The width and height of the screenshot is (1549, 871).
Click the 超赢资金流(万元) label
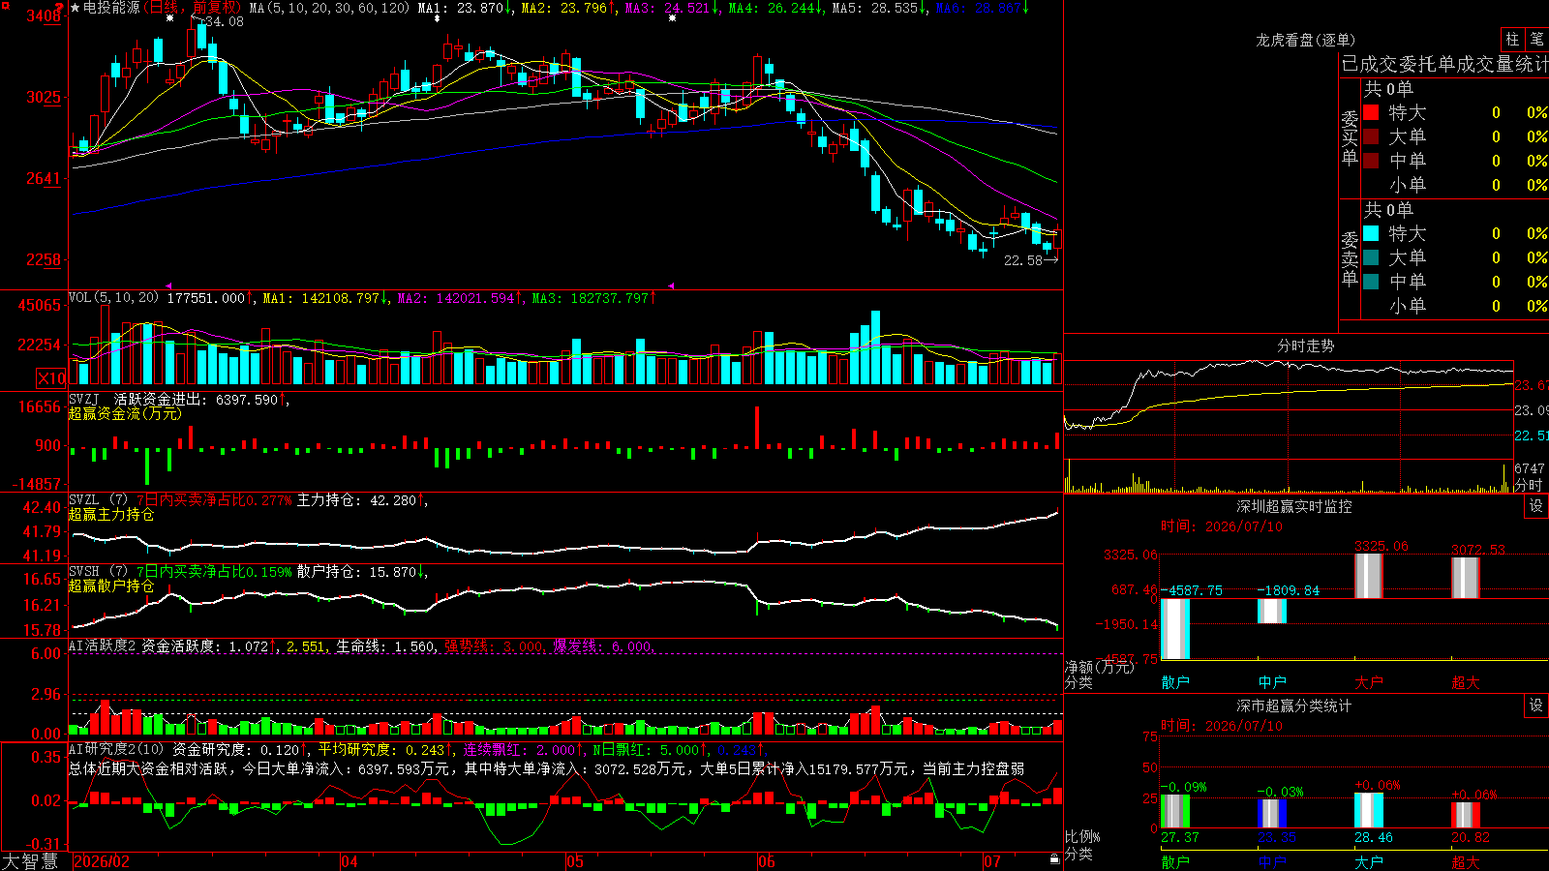(125, 413)
